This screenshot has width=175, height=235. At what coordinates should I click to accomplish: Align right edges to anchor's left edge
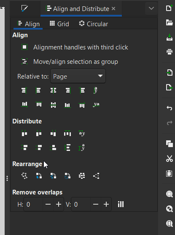pos(24,90)
